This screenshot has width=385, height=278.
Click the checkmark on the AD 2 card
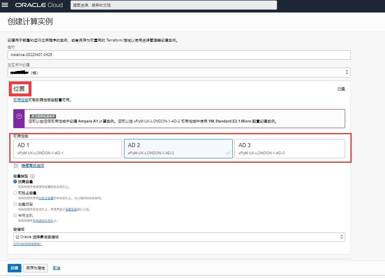228,153
